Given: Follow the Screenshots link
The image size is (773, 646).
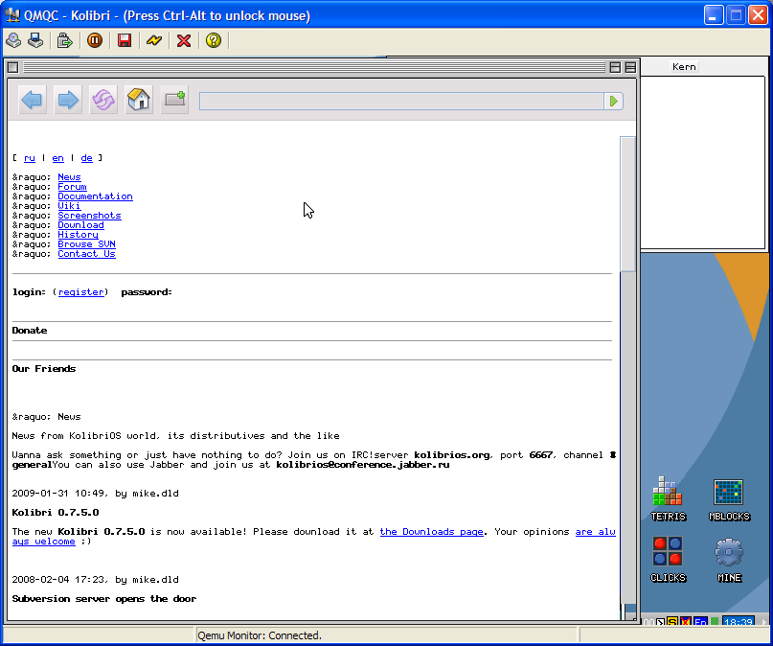Looking at the screenshot, I should 89,216.
